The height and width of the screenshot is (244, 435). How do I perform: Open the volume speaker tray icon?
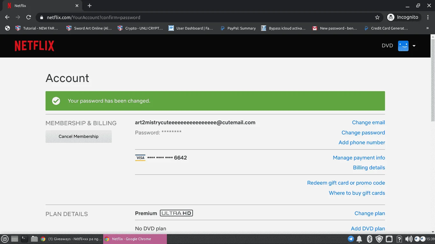coord(409,239)
